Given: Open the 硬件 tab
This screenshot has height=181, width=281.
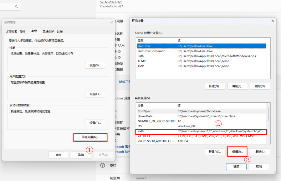Looking at the screenshot, I should tap(23, 31).
